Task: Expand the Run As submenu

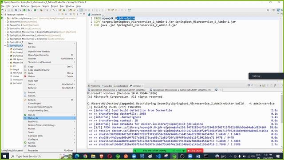Action: point(74,115)
